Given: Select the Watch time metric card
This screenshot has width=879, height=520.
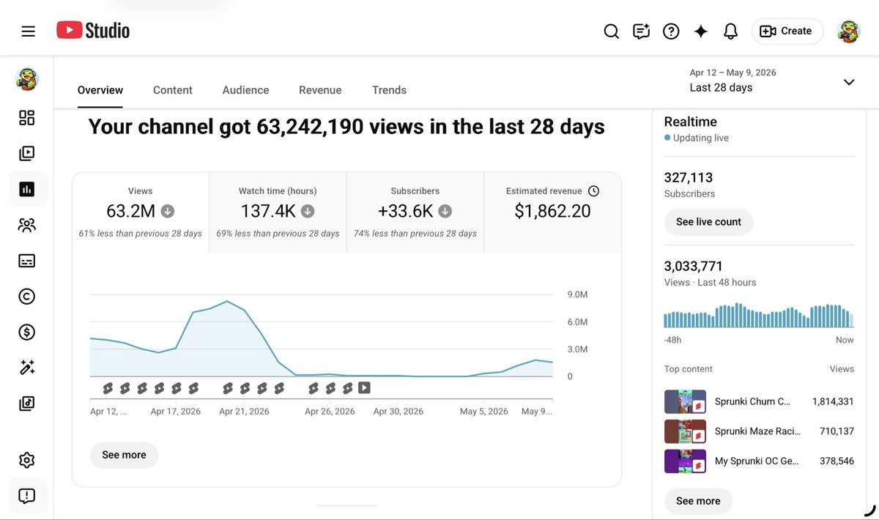Looking at the screenshot, I should tap(278, 212).
